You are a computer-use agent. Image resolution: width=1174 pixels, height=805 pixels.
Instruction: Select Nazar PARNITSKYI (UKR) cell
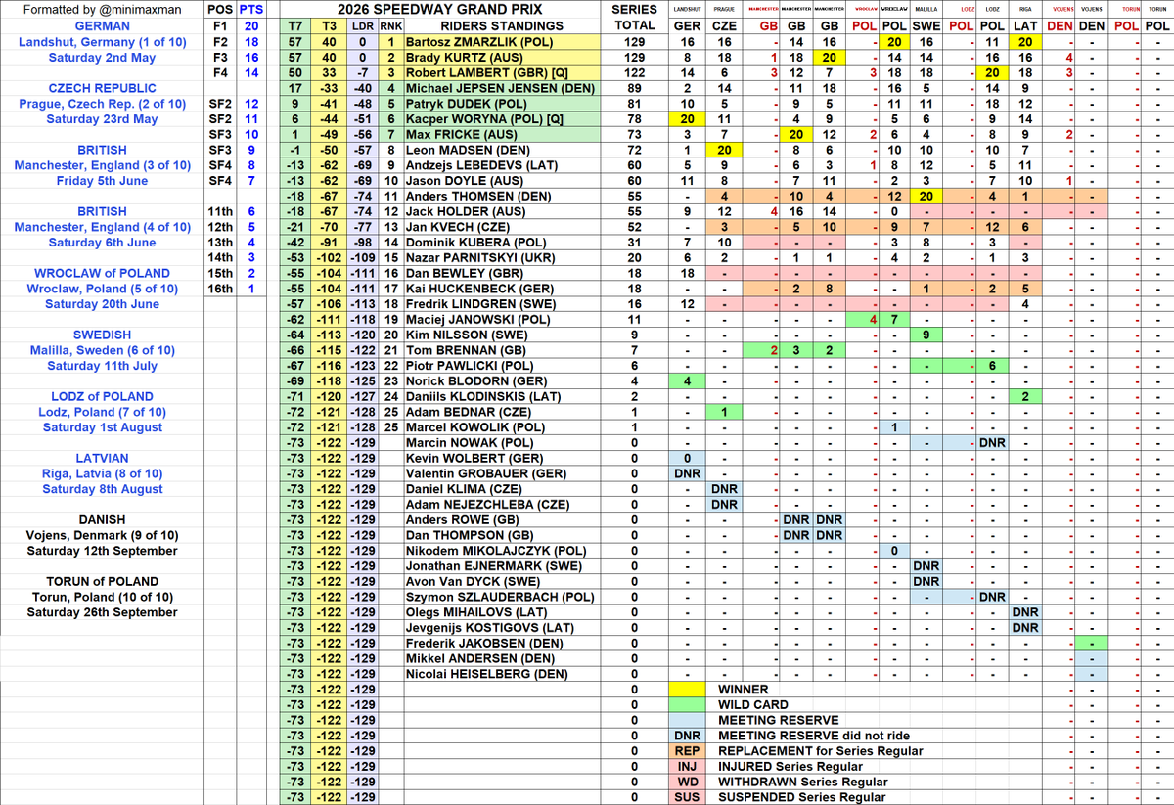501,258
